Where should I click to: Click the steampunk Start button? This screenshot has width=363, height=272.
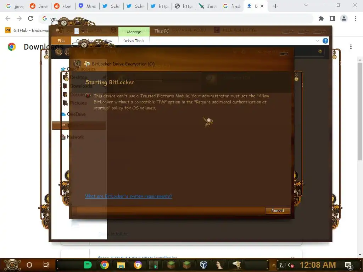12,265
